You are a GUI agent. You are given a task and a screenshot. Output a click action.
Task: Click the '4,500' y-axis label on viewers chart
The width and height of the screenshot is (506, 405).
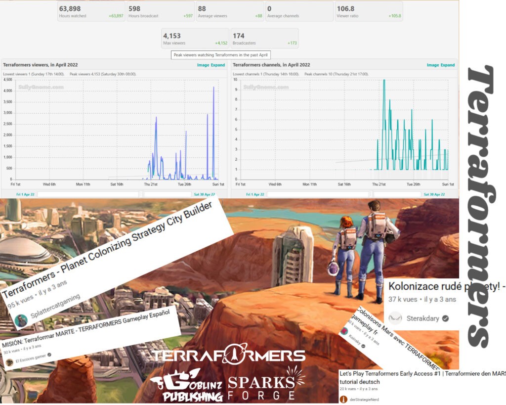(8, 80)
